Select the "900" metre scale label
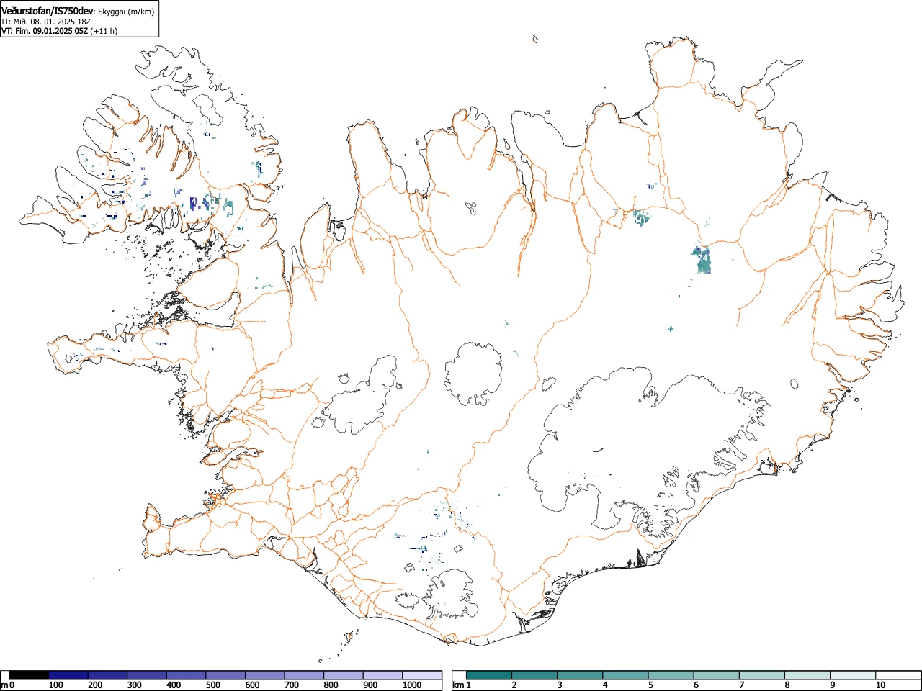 click(370, 685)
